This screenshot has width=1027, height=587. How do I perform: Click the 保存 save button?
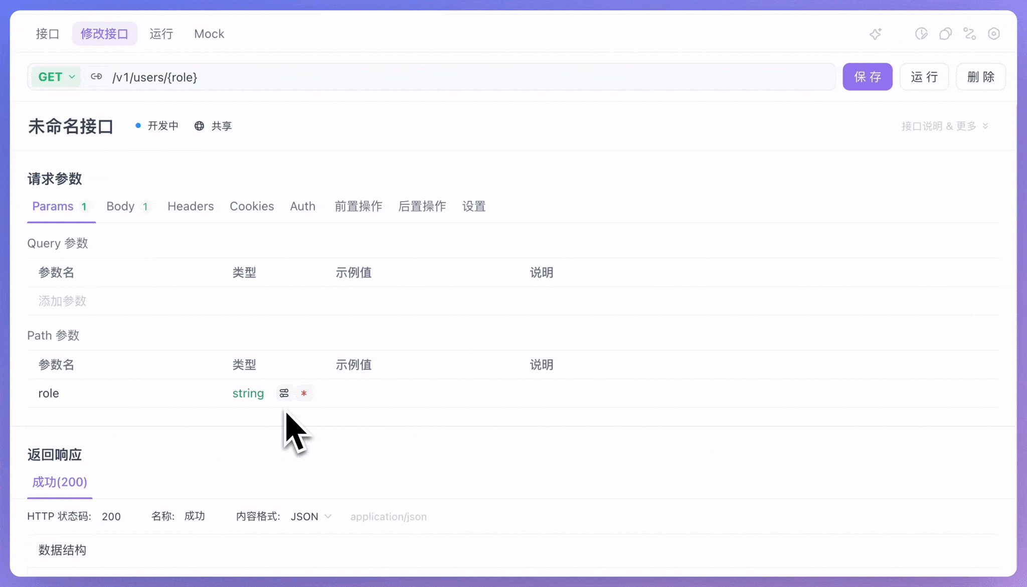(x=867, y=77)
